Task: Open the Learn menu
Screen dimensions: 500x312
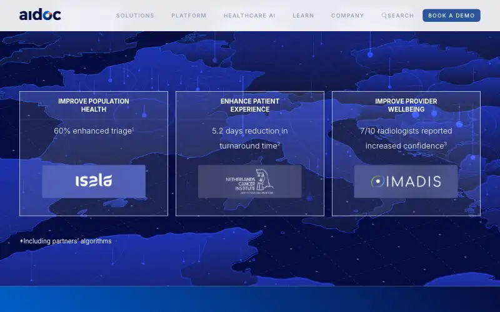Action: [303, 15]
